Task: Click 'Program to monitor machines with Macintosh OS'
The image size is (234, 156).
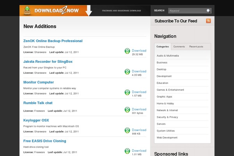Action: (x=51, y=126)
